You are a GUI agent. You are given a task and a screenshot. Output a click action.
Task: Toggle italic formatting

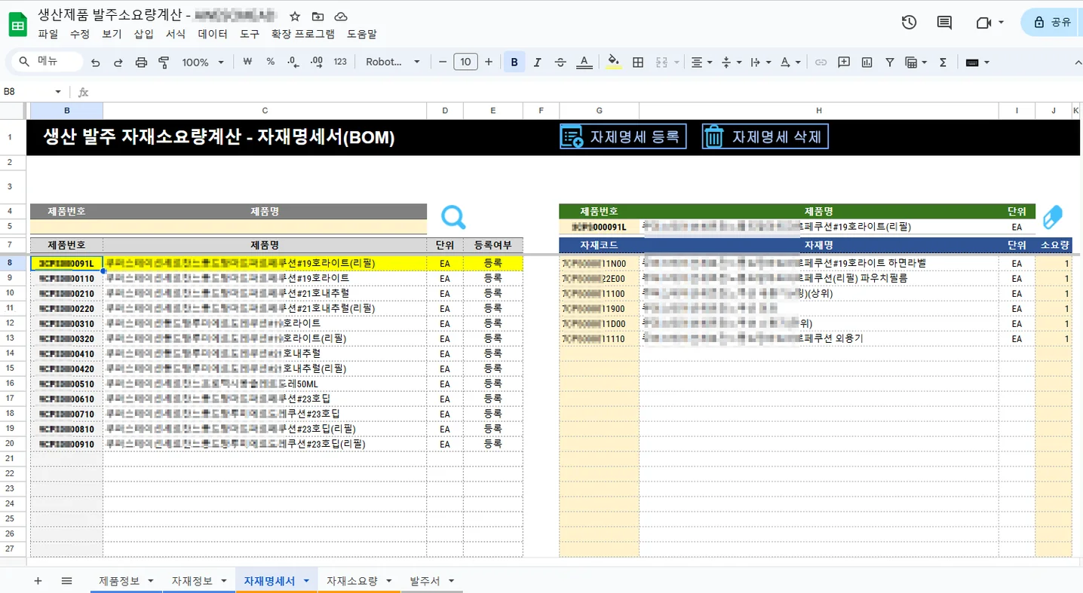[537, 63]
